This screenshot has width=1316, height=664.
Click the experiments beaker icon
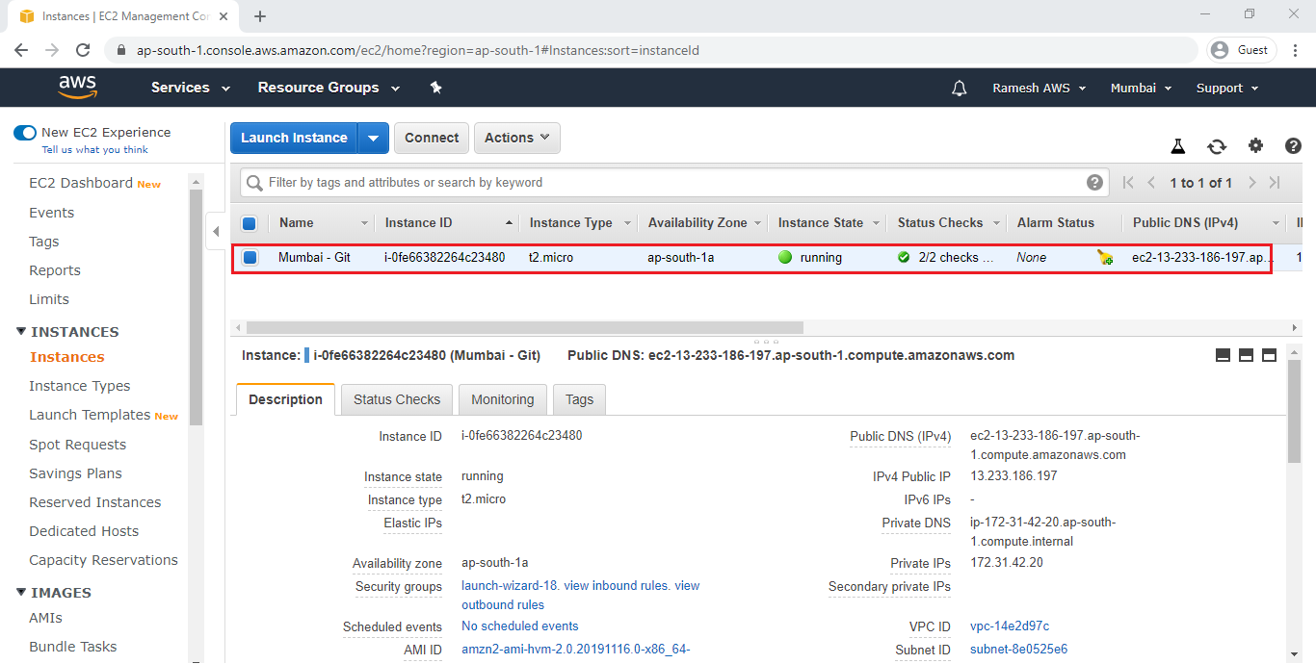pyautogui.click(x=1177, y=145)
